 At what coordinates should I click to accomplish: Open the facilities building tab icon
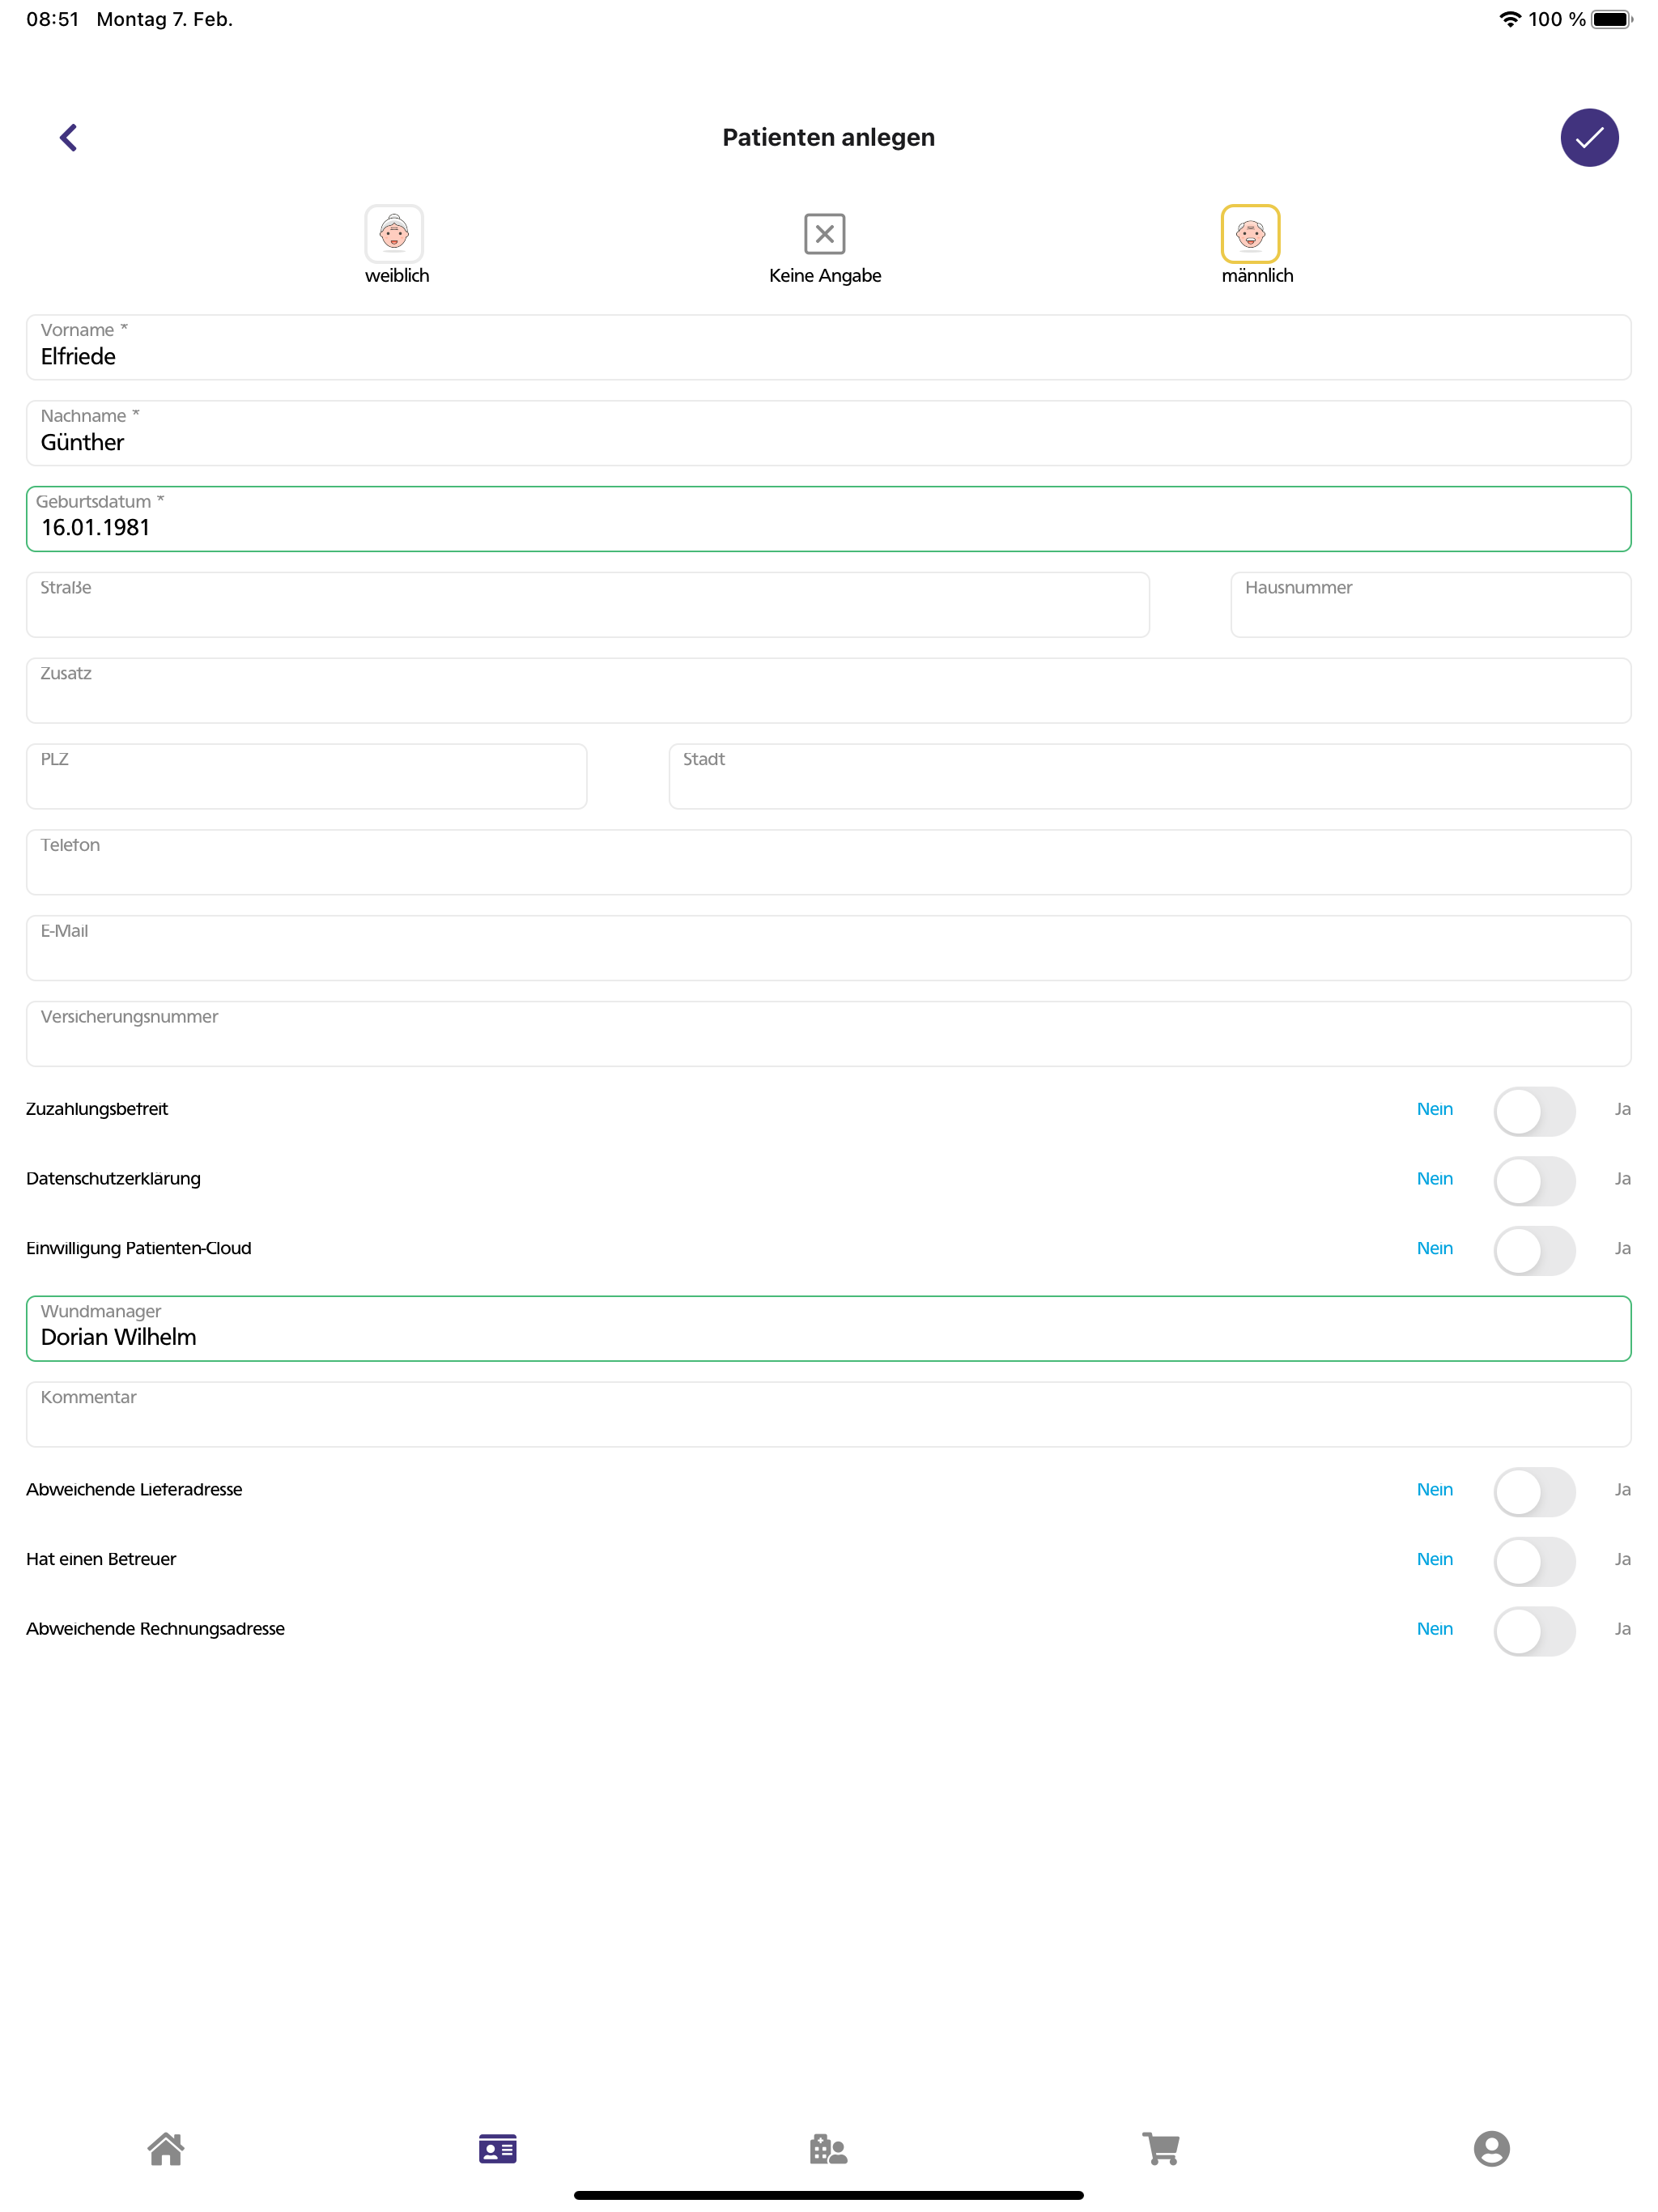coord(828,2148)
